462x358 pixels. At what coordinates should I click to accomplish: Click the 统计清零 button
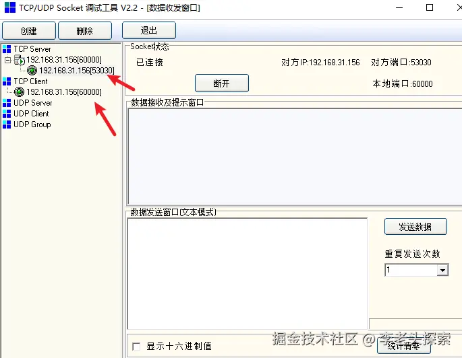(x=404, y=347)
